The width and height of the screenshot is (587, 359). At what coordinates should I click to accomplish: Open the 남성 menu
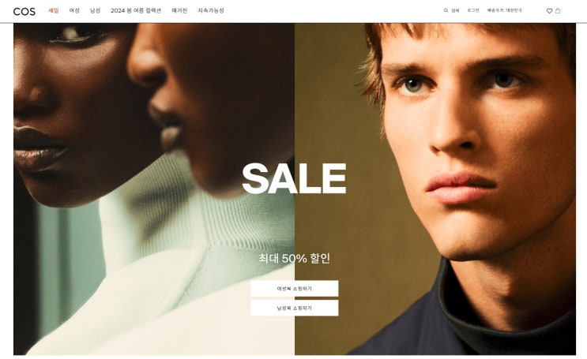(x=95, y=10)
